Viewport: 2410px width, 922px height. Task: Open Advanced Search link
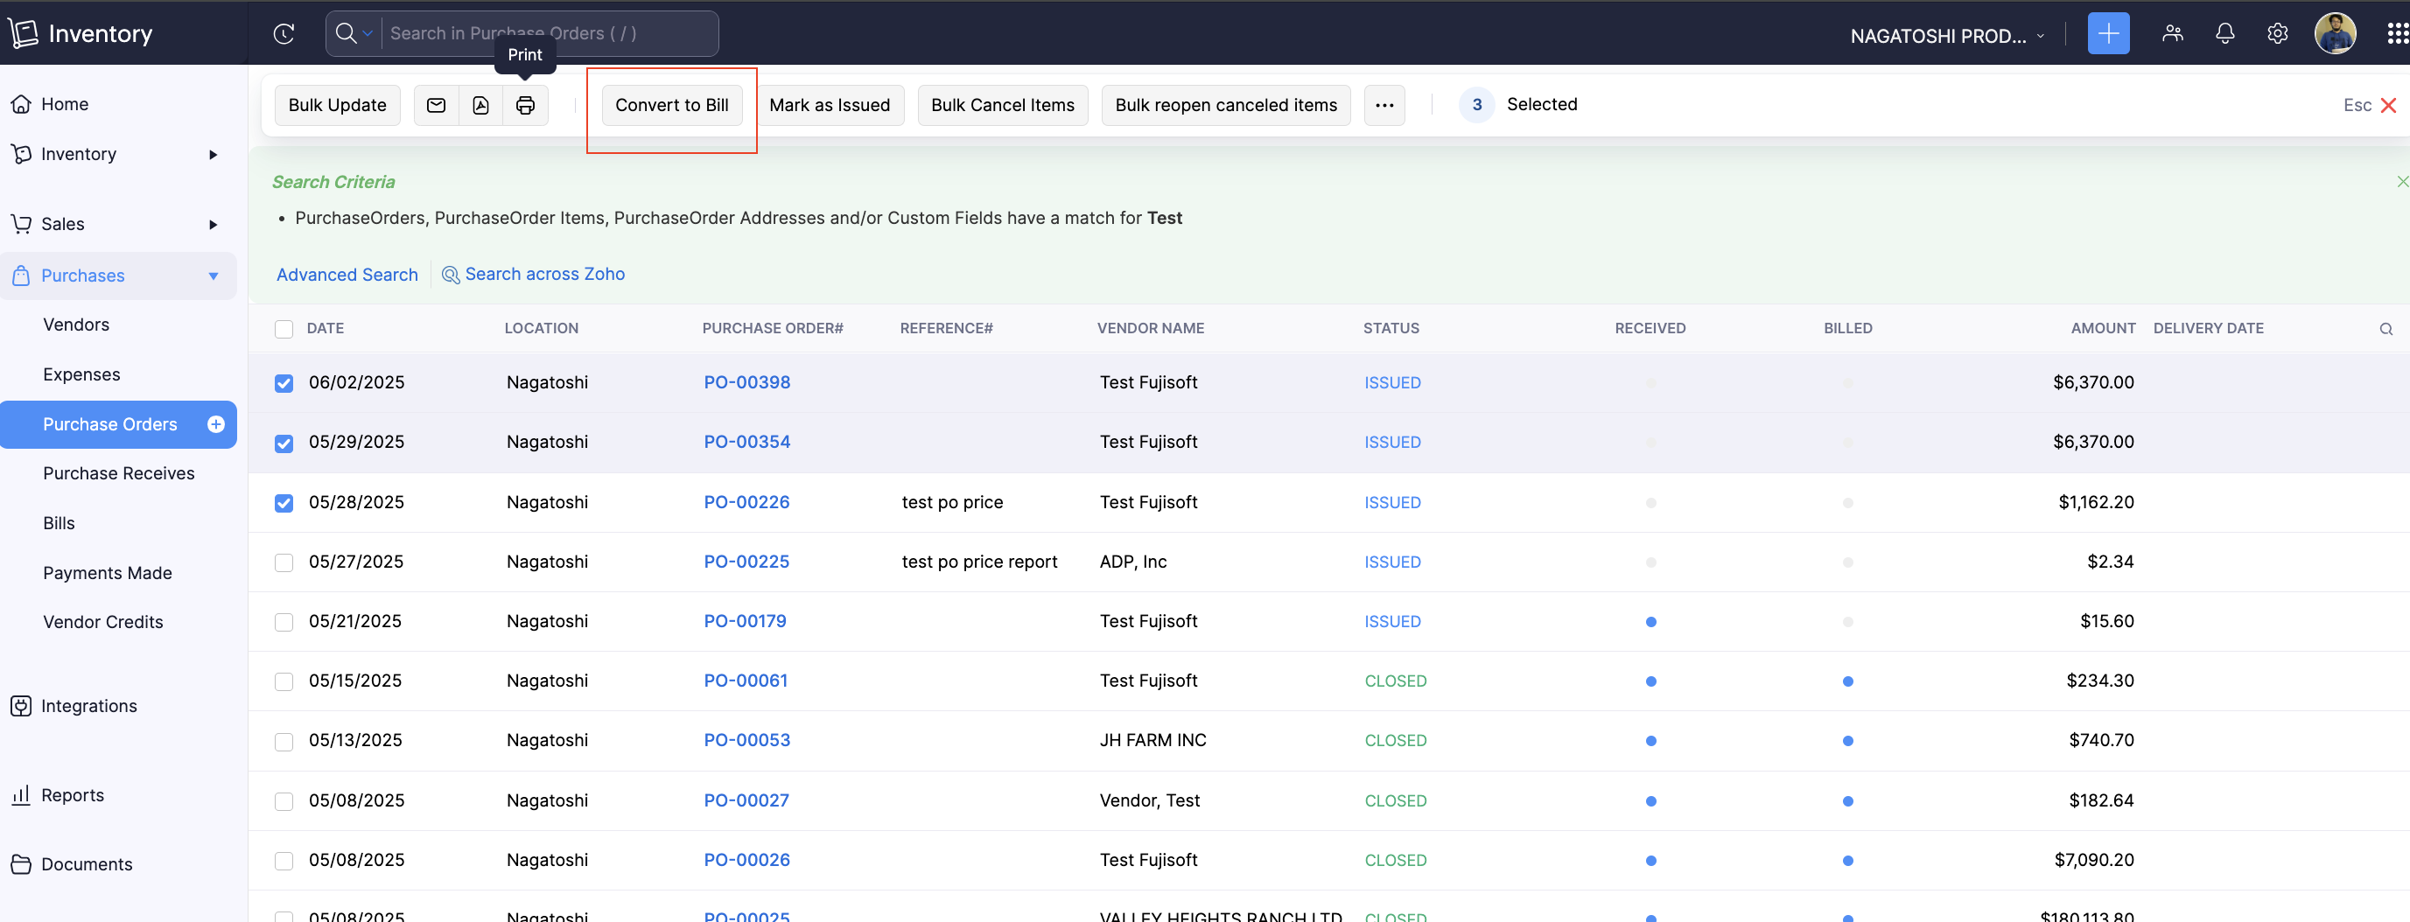[347, 275]
